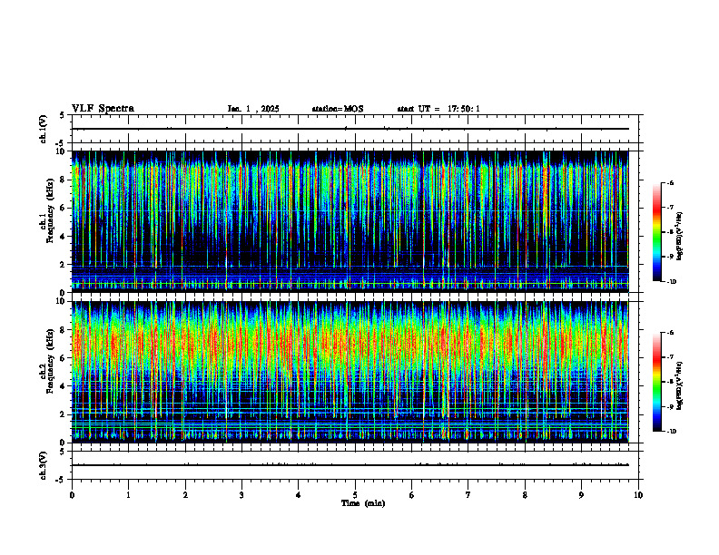The image size is (719, 555).
Task: Click the ch.1 spectrogram color bar
Action: [x=656, y=232]
